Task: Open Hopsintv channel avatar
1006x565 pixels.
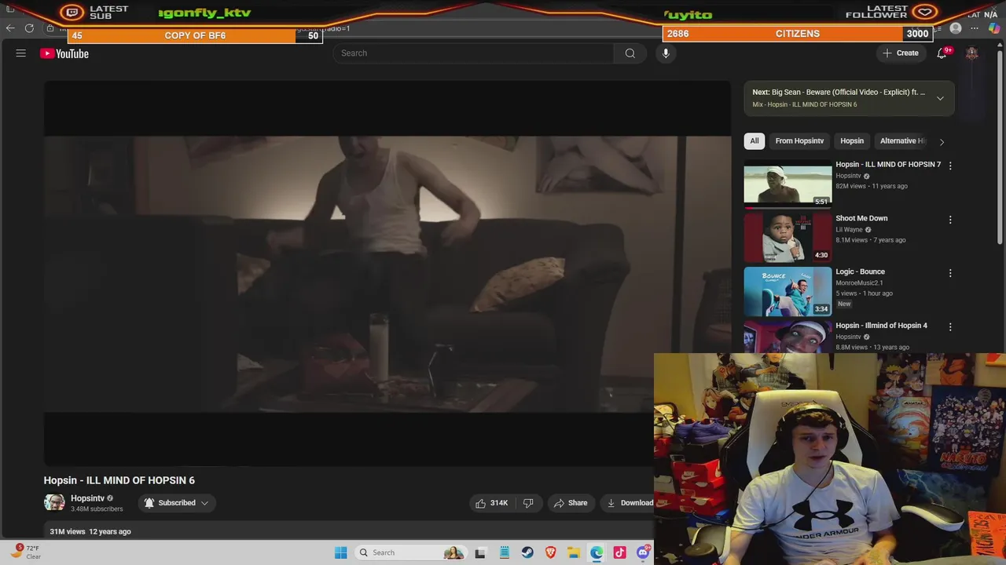Action: 54,503
